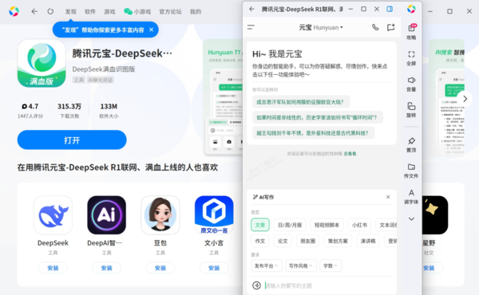Select the 演讲稿 writing type
The height and width of the screenshot is (295, 479).
368,241
